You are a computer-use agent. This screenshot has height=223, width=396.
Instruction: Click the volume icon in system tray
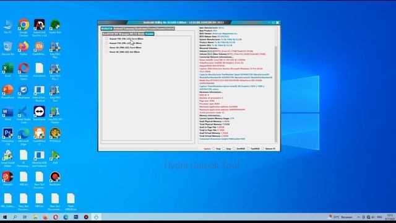(373, 217)
